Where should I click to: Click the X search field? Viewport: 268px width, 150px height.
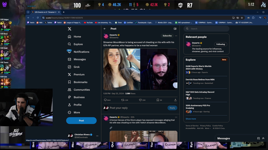(x=206, y=29)
